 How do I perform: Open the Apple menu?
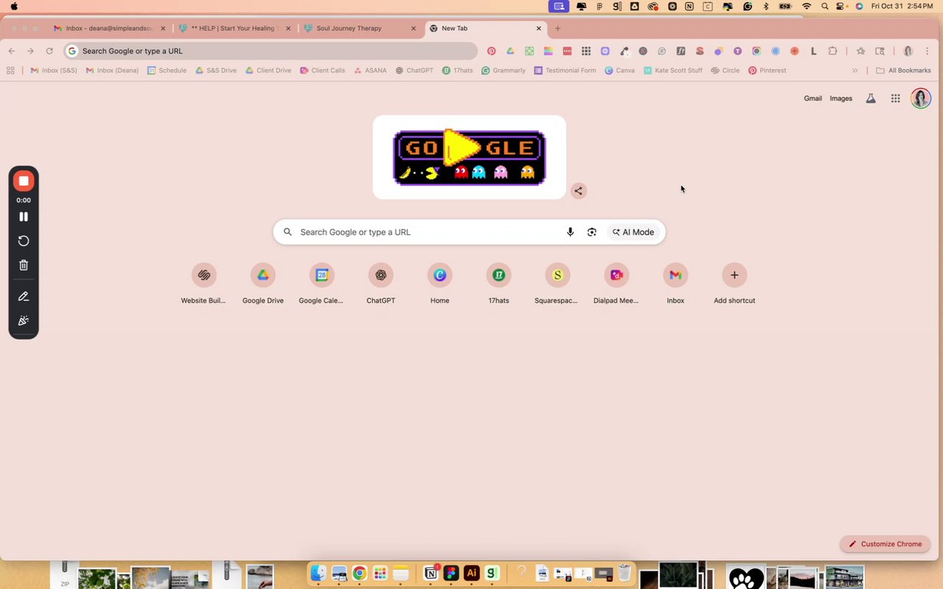[14, 6]
